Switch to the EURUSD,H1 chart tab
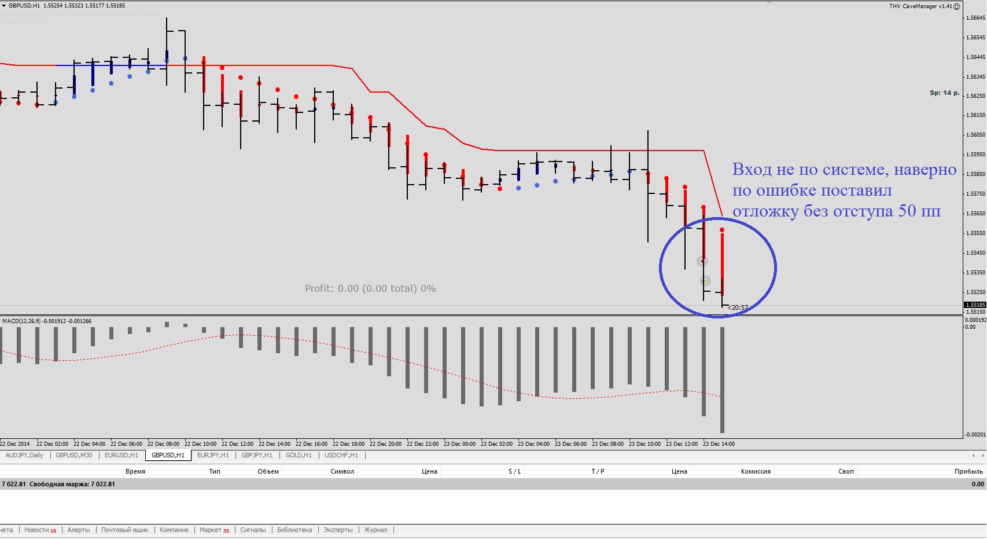This screenshot has width=987, height=539. coord(121,455)
